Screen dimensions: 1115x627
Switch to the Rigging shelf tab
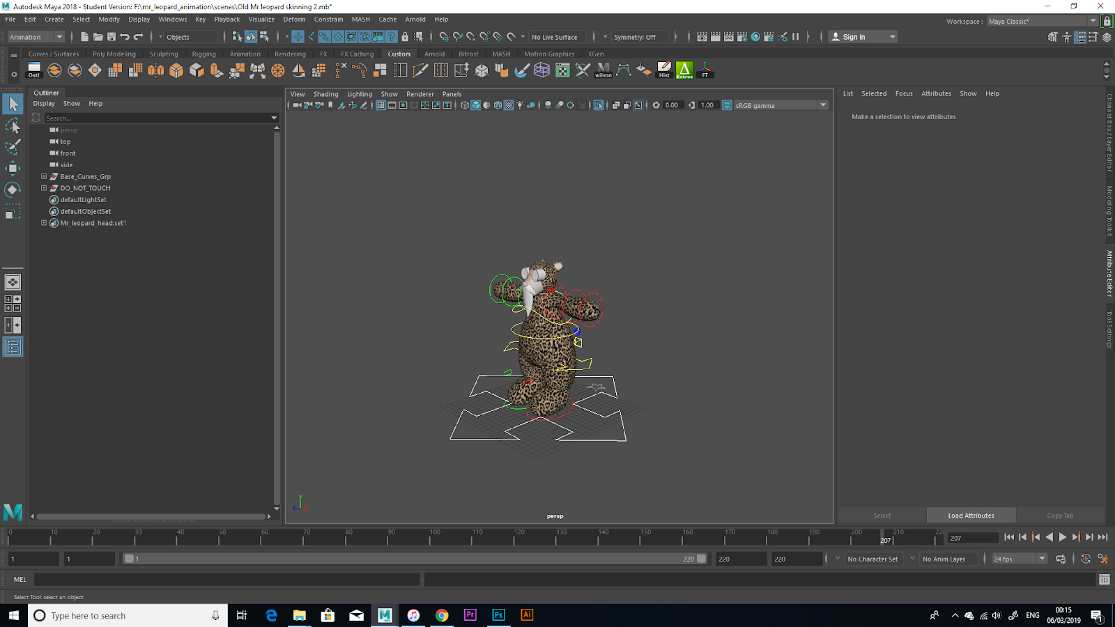203,54
